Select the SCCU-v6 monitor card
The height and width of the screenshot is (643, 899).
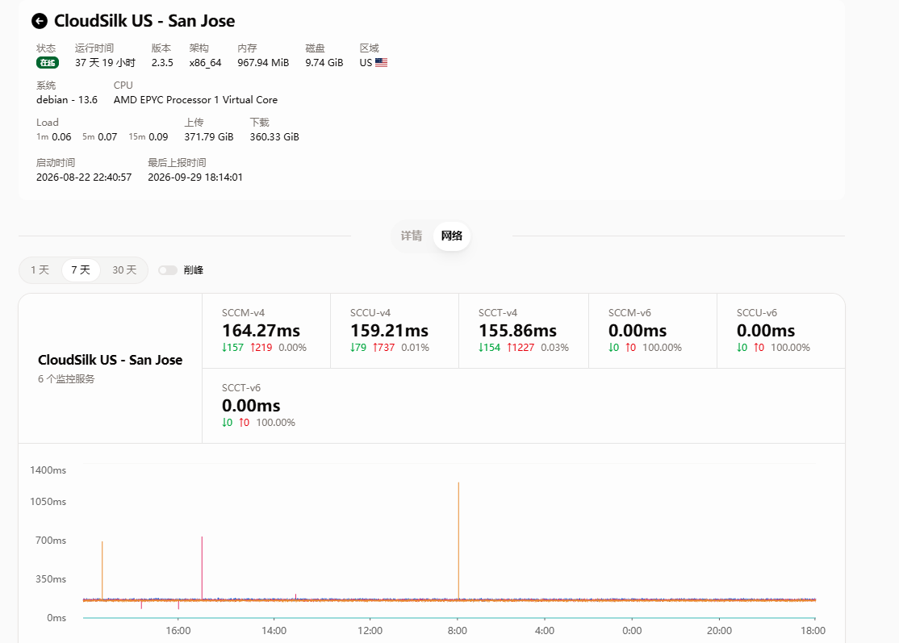click(781, 331)
